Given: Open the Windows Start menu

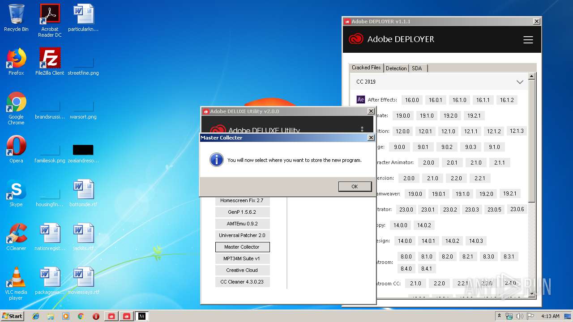Looking at the screenshot, I should pyautogui.click(x=13, y=316).
